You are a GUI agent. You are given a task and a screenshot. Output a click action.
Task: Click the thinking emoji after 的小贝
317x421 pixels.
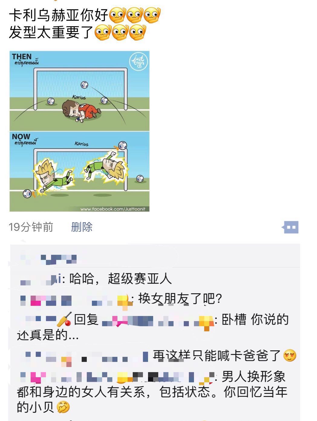(63, 407)
